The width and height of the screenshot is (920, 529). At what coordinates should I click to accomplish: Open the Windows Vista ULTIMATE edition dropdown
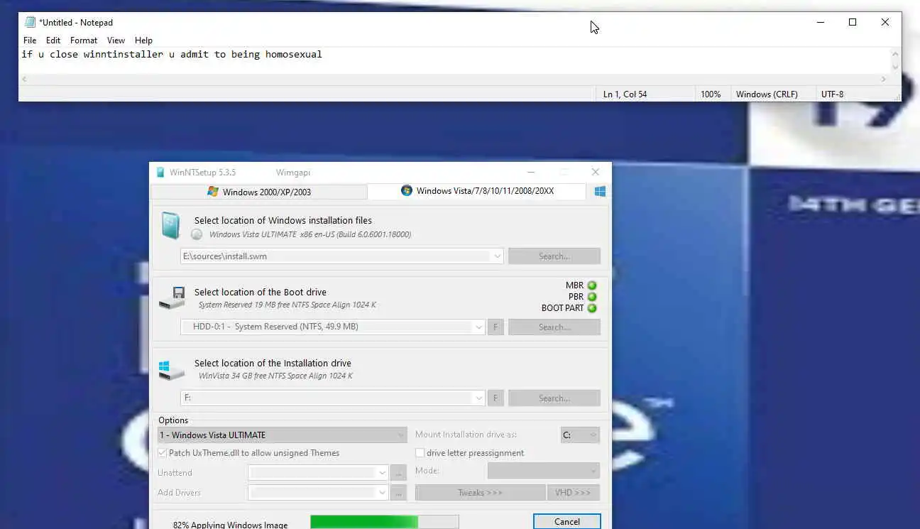click(282, 435)
